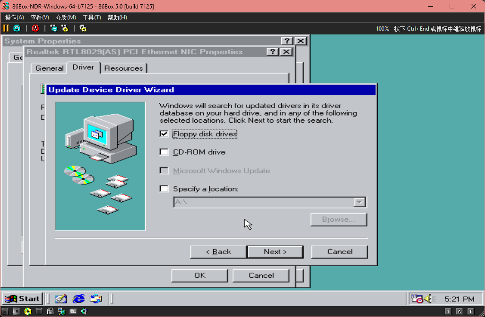Click the Update Device Driver Wizard title bar

pos(211,90)
